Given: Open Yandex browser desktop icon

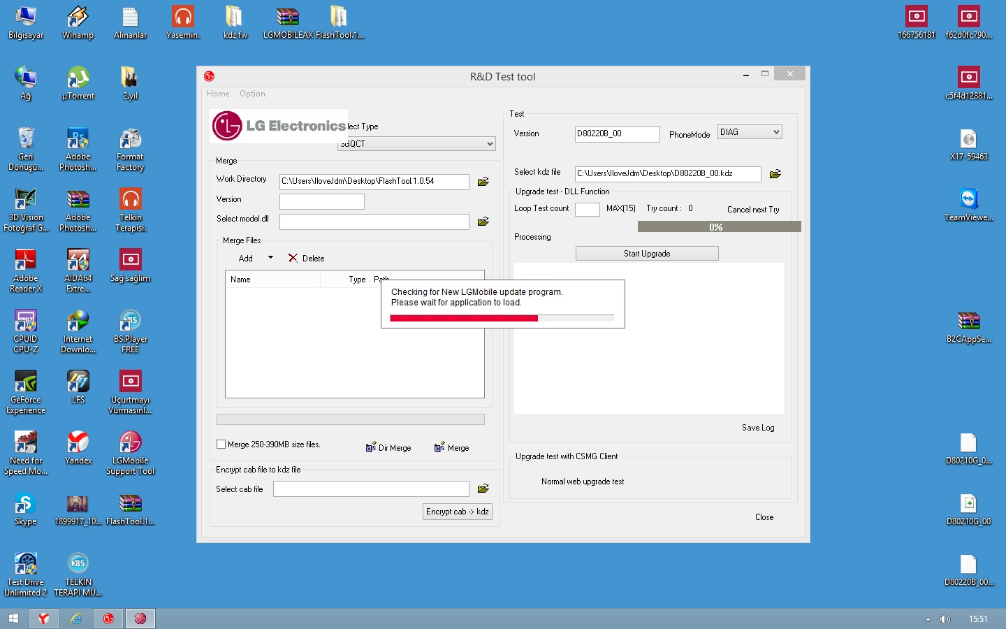Looking at the screenshot, I should point(78,448).
